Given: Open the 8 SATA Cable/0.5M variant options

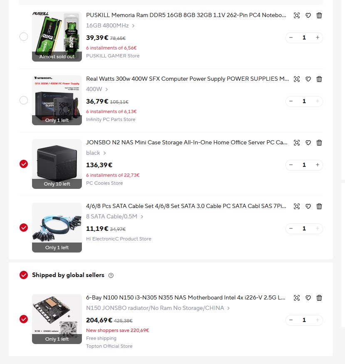Looking at the screenshot, I should coord(115,216).
